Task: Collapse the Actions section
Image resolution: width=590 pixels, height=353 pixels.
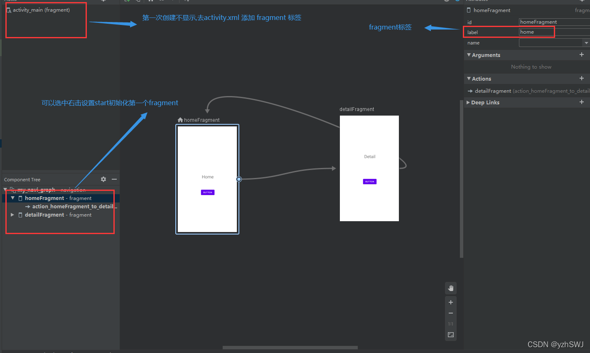Action: click(x=469, y=79)
